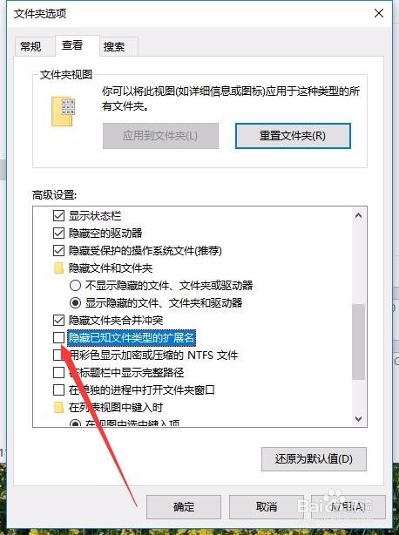
Task: Close the 文件夹选项 dialog with X
Action: pos(379,13)
